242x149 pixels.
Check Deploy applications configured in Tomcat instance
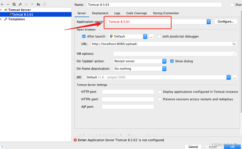[x=160, y=92]
